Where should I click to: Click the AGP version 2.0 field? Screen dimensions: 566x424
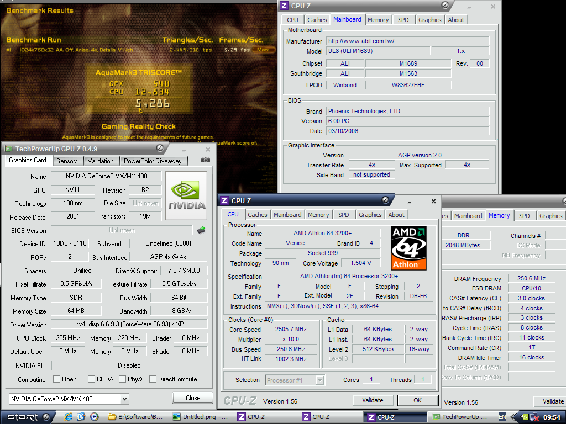coord(419,155)
